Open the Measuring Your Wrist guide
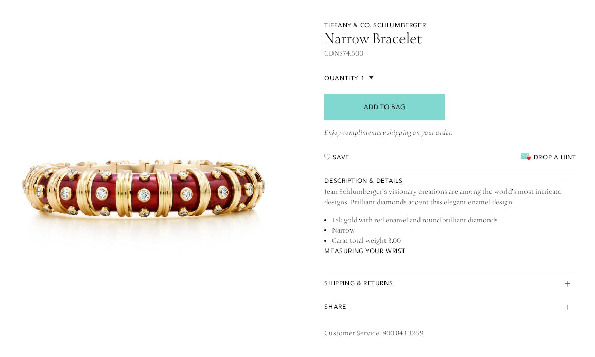The width and height of the screenshot is (595, 357). pos(364,251)
